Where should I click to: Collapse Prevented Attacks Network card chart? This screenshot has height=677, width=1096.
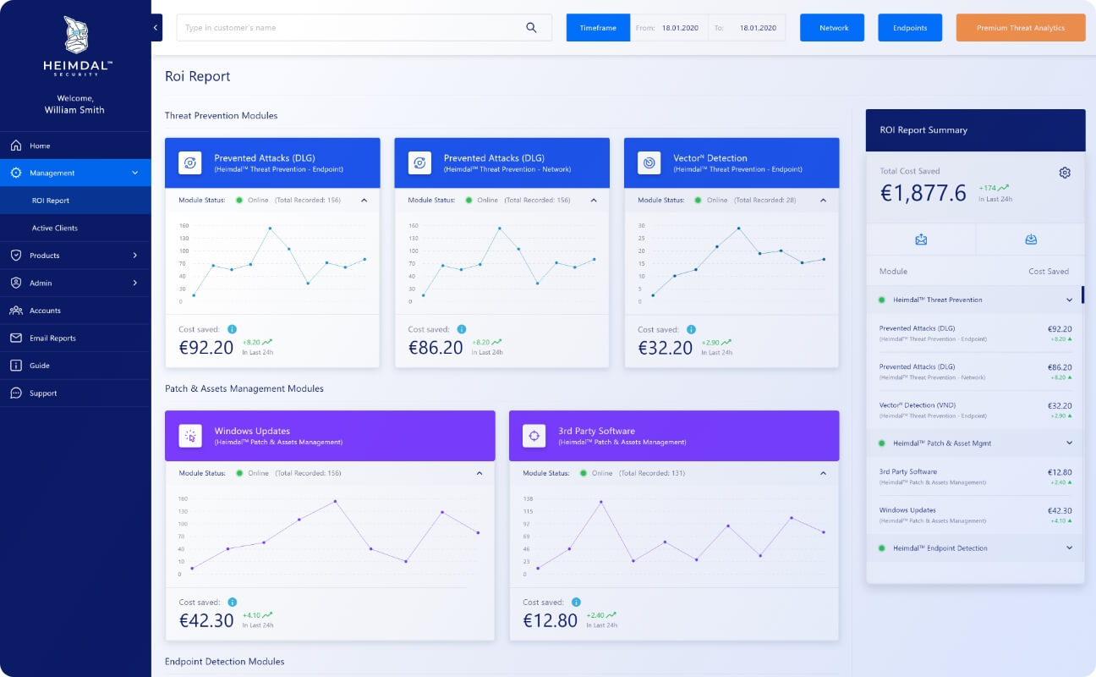594,201
